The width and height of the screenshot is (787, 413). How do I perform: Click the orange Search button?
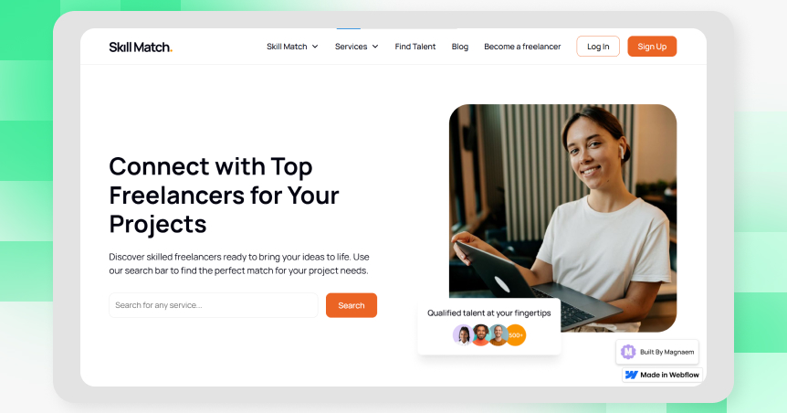pos(352,305)
